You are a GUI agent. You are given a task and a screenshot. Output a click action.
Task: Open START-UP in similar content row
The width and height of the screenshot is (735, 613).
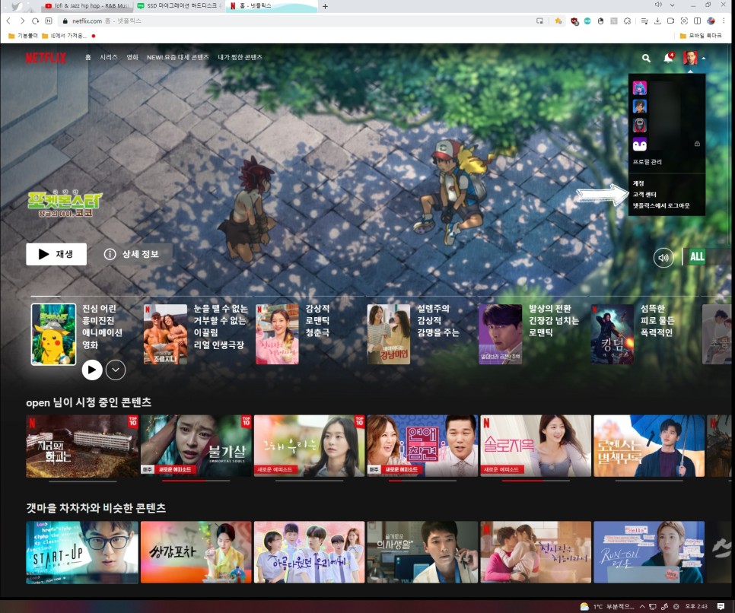tap(82, 552)
